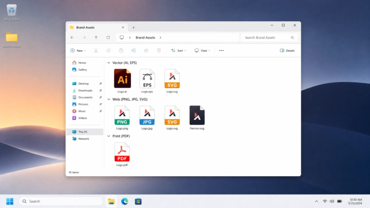370x208 pixels.
Task: Click the Rename icon in toolbar
Action: [133, 51]
